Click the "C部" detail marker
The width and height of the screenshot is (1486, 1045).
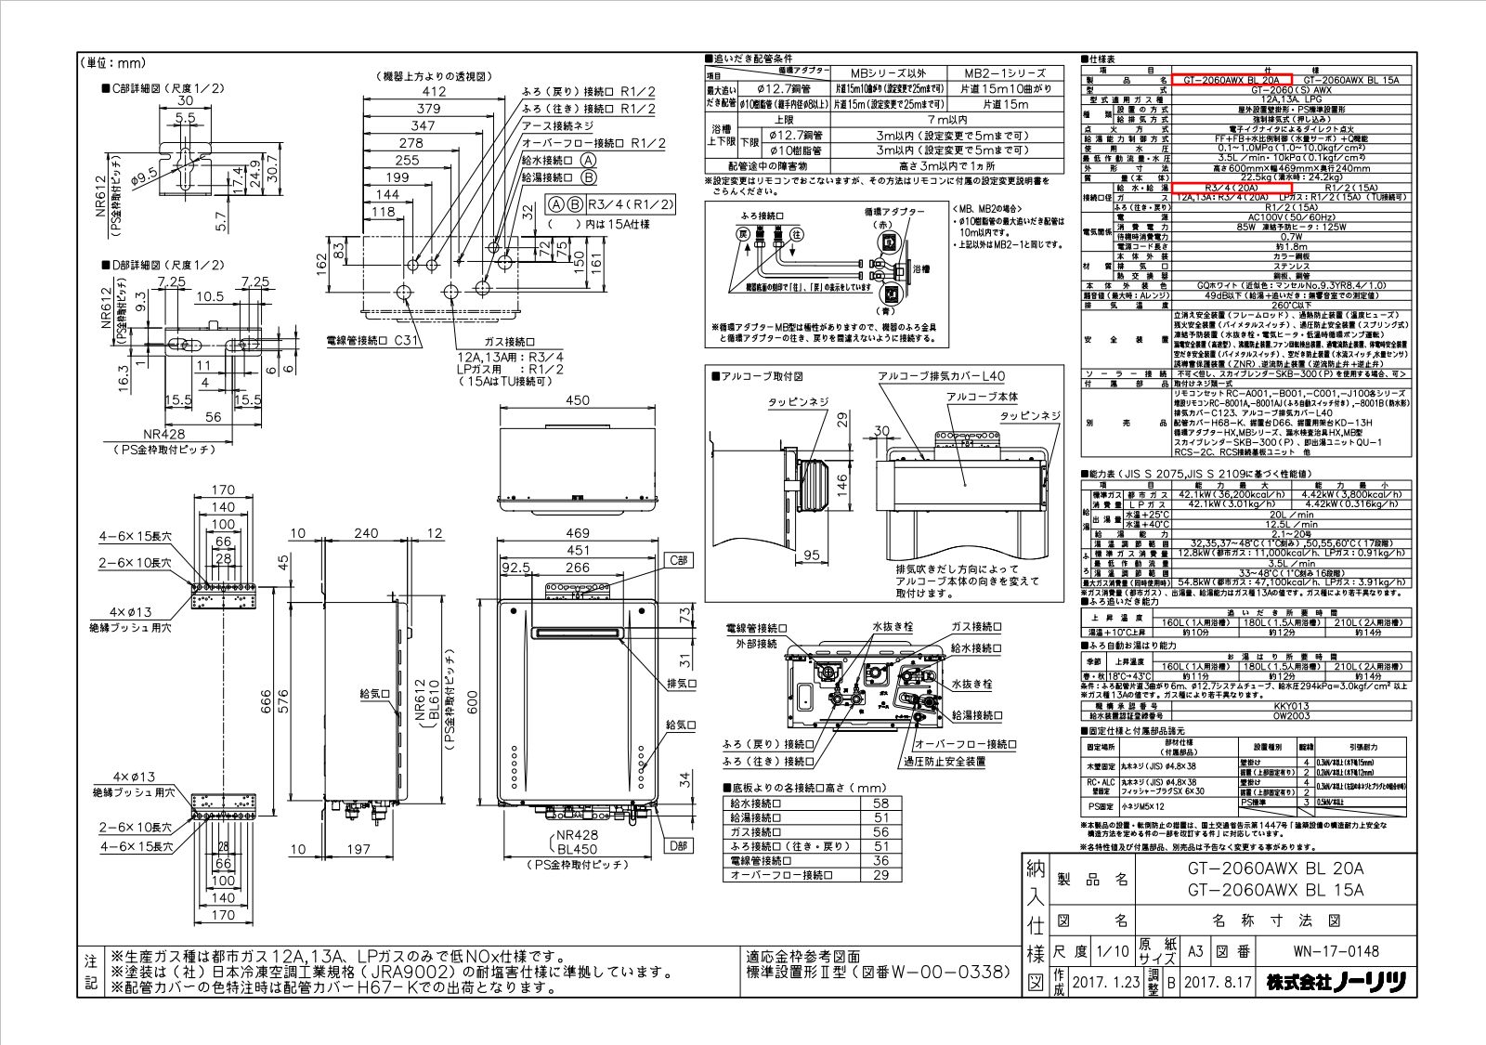pyautogui.click(x=679, y=561)
